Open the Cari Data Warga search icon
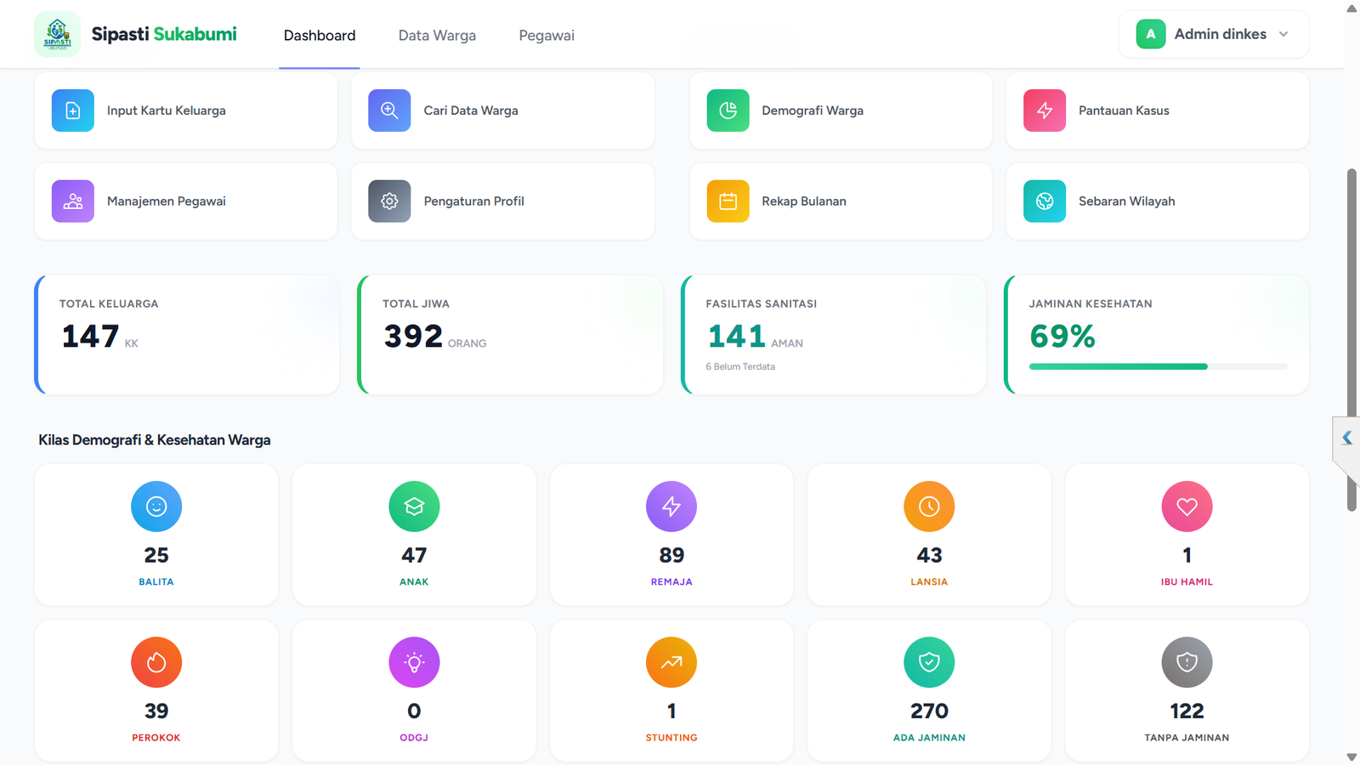 [x=389, y=110]
